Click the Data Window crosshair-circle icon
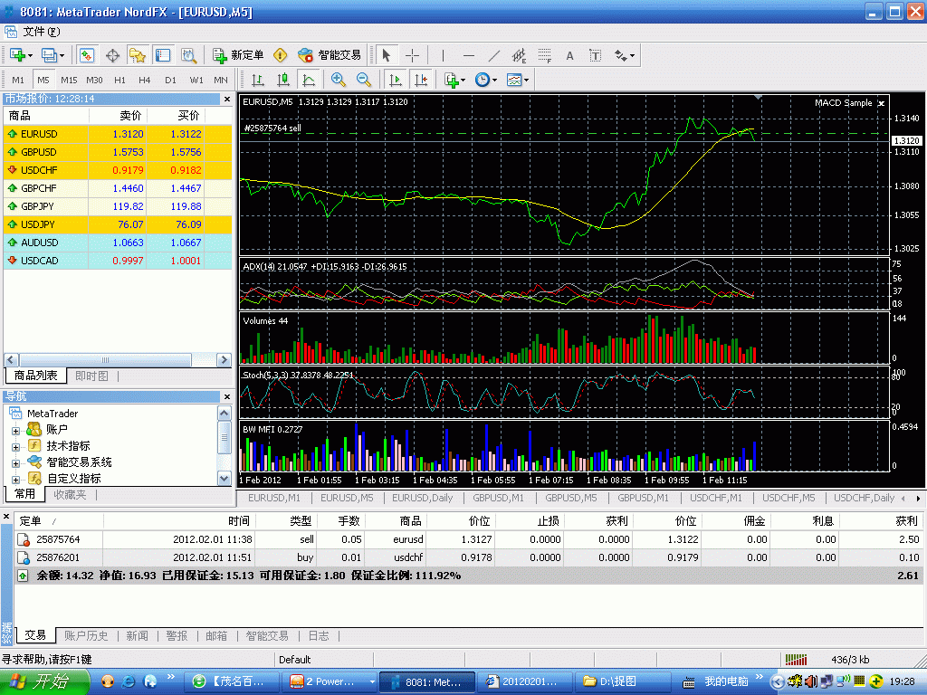This screenshot has height=695, width=927. point(113,55)
